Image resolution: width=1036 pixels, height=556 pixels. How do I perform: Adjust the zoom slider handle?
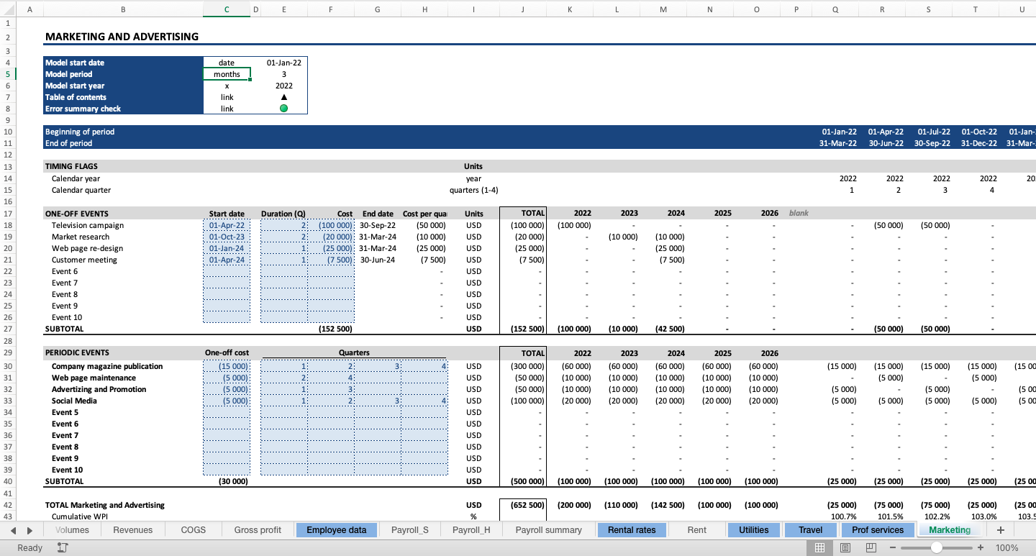tap(937, 548)
